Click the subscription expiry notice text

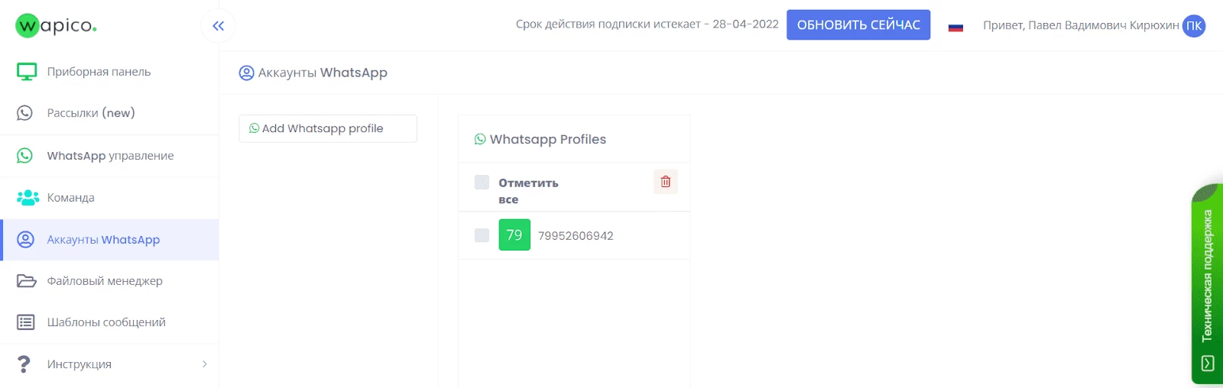click(x=647, y=24)
